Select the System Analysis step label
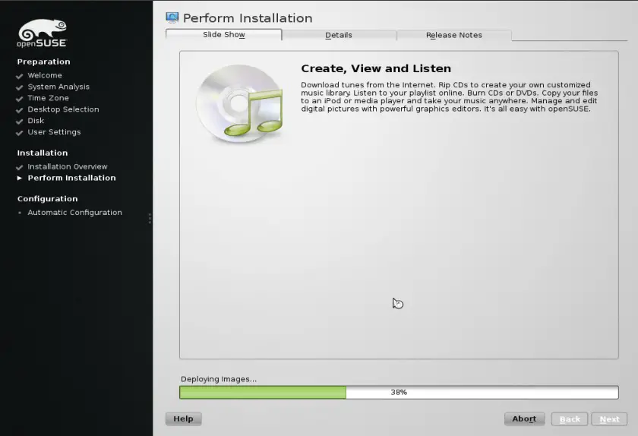This screenshot has width=638, height=436. click(58, 87)
